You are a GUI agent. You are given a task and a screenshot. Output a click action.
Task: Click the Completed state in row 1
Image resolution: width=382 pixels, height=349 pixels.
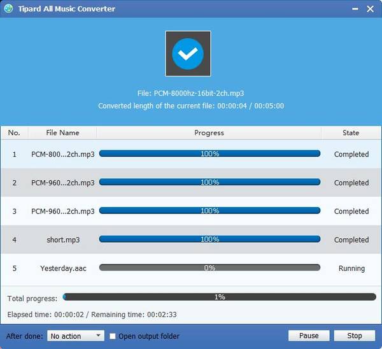[x=351, y=154]
